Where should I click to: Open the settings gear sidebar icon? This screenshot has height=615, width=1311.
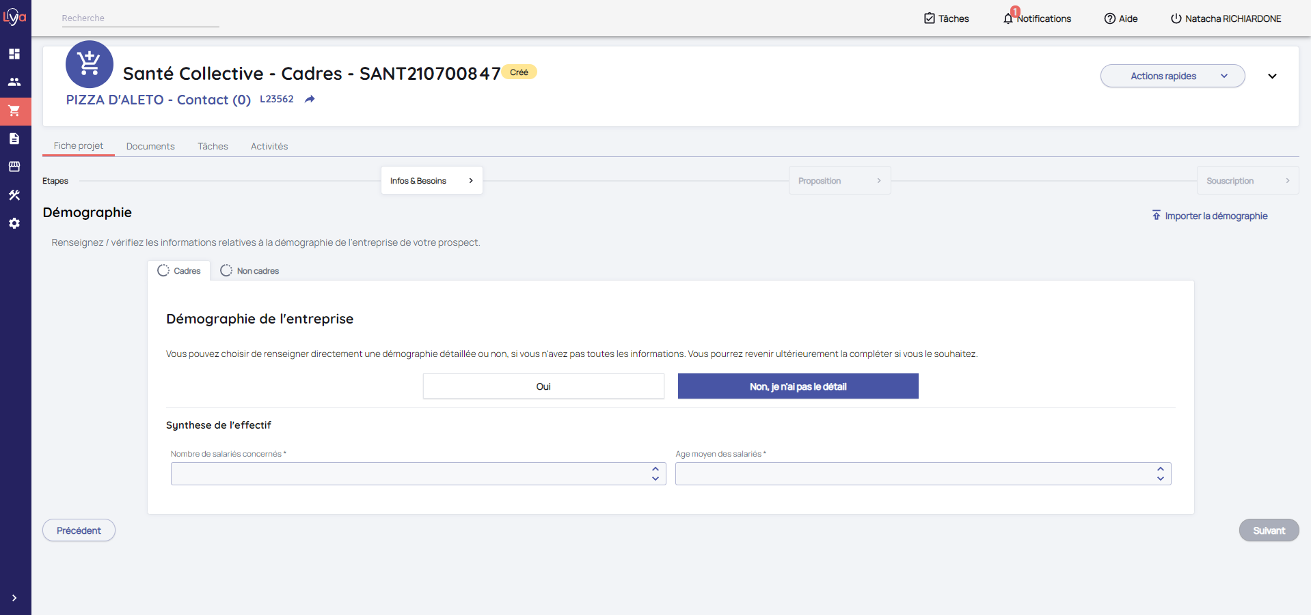pyautogui.click(x=14, y=223)
